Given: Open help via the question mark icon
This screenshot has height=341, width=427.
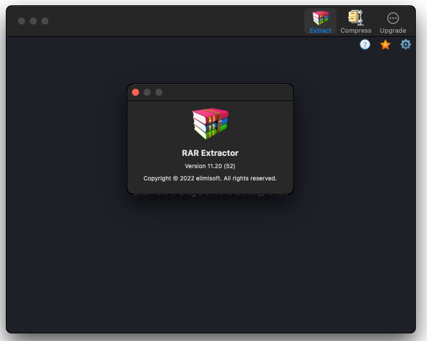Looking at the screenshot, I should pyautogui.click(x=365, y=44).
